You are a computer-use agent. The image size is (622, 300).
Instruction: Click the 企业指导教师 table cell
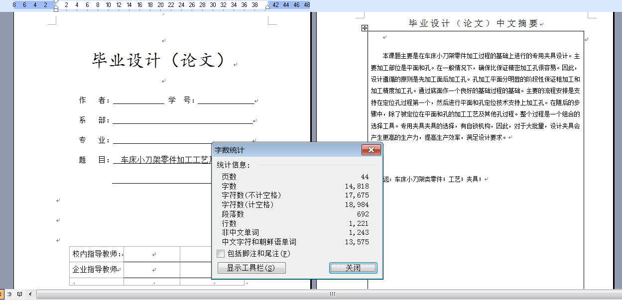(x=97, y=269)
